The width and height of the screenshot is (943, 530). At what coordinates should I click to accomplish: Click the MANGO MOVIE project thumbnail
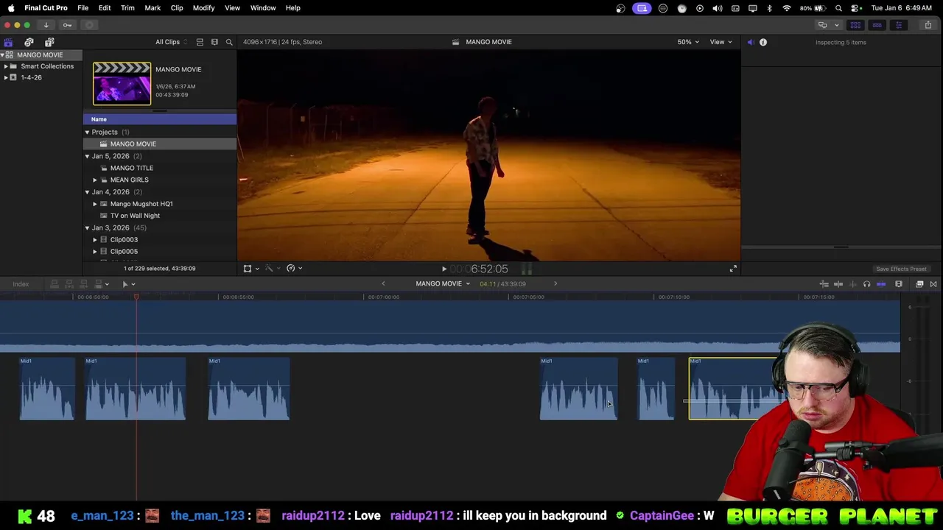pos(122,84)
